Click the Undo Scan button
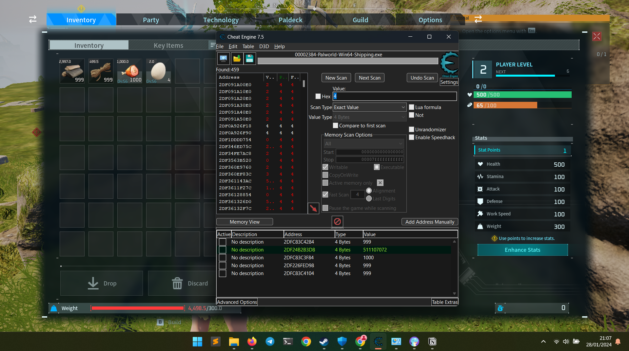The width and height of the screenshot is (629, 351). tap(422, 78)
